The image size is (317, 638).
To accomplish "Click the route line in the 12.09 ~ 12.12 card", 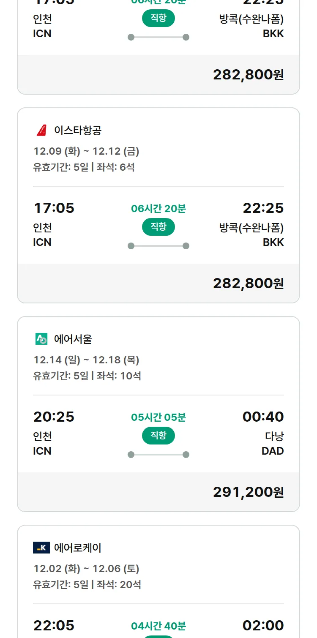I will point(158,246).
